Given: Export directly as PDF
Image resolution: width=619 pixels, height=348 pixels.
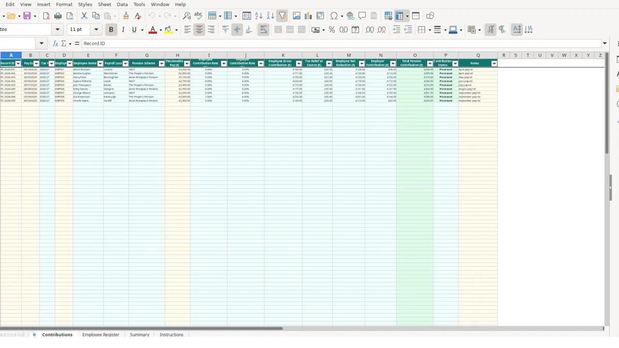Looking at the screenshot, I should coord(46,16).
